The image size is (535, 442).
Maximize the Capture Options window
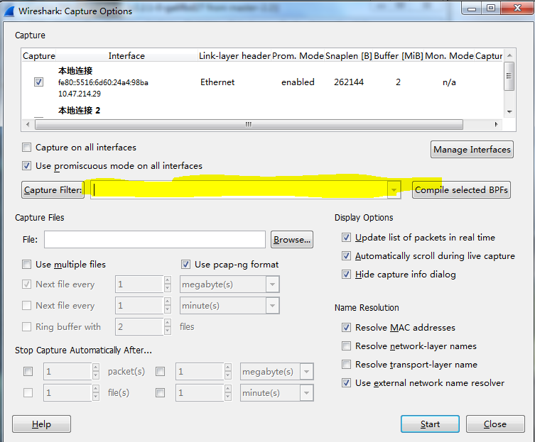pos(491,9)
